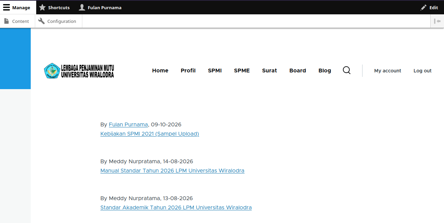The height and width of the screenshot is (223, 444).
Task: Click the search magnifier icon
Action: click(x=347, y=70)
